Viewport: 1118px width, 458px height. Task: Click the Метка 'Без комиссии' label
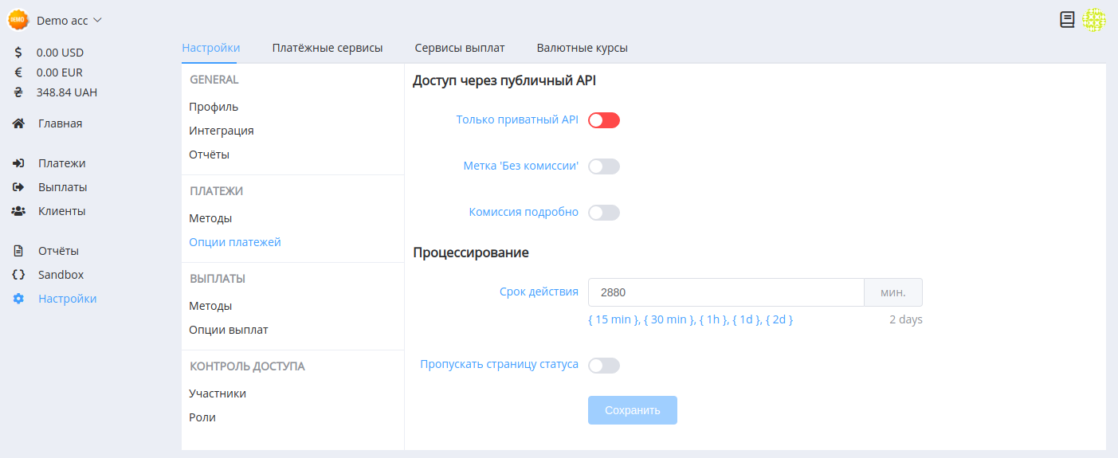coord(521,166)
